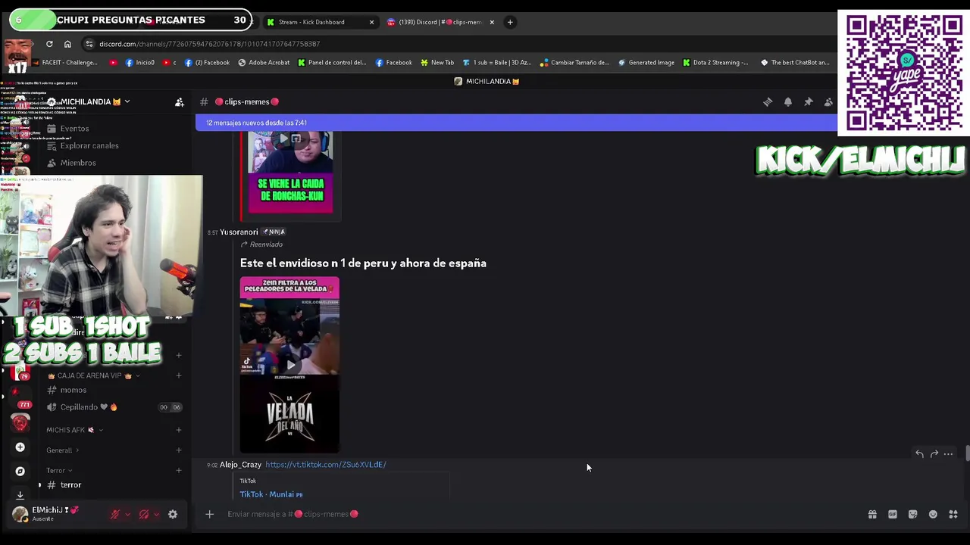The width and height of the screenshot is (970, 545).
Task: Open Dota 2 Streaming bookmark
Action: click(x=715, y=63)
